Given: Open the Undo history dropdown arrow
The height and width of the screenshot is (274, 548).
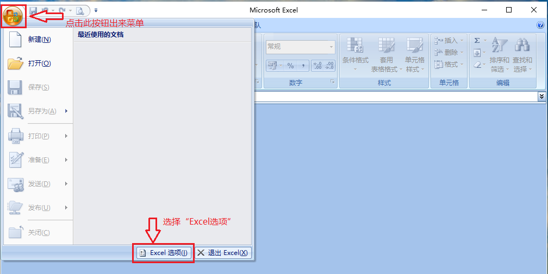Looking at the screenshot, I should (53, 11).
